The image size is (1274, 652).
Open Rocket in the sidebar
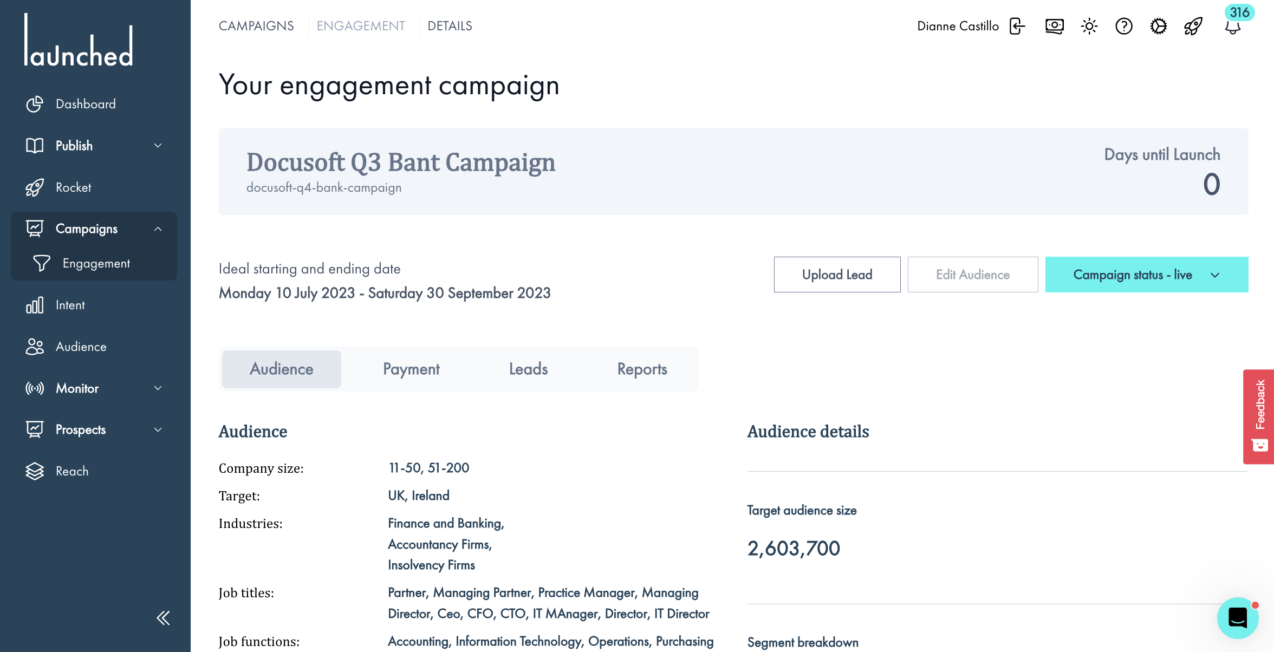74,187
